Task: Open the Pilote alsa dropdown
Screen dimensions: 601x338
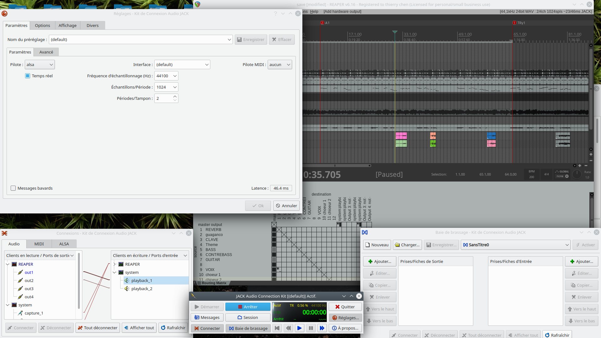Action: pos(40,64)
